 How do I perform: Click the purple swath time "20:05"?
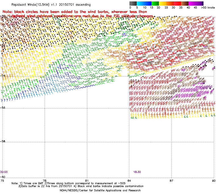pyautogui.click(x=4, y=172)
